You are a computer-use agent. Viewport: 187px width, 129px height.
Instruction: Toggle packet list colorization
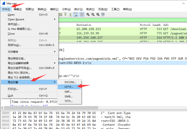click(x=82, y=14)
